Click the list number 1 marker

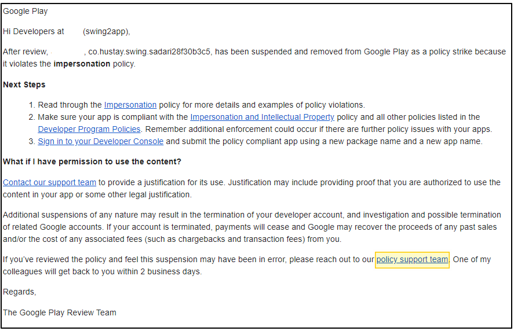pyautogui.click(x=31, y=105)
